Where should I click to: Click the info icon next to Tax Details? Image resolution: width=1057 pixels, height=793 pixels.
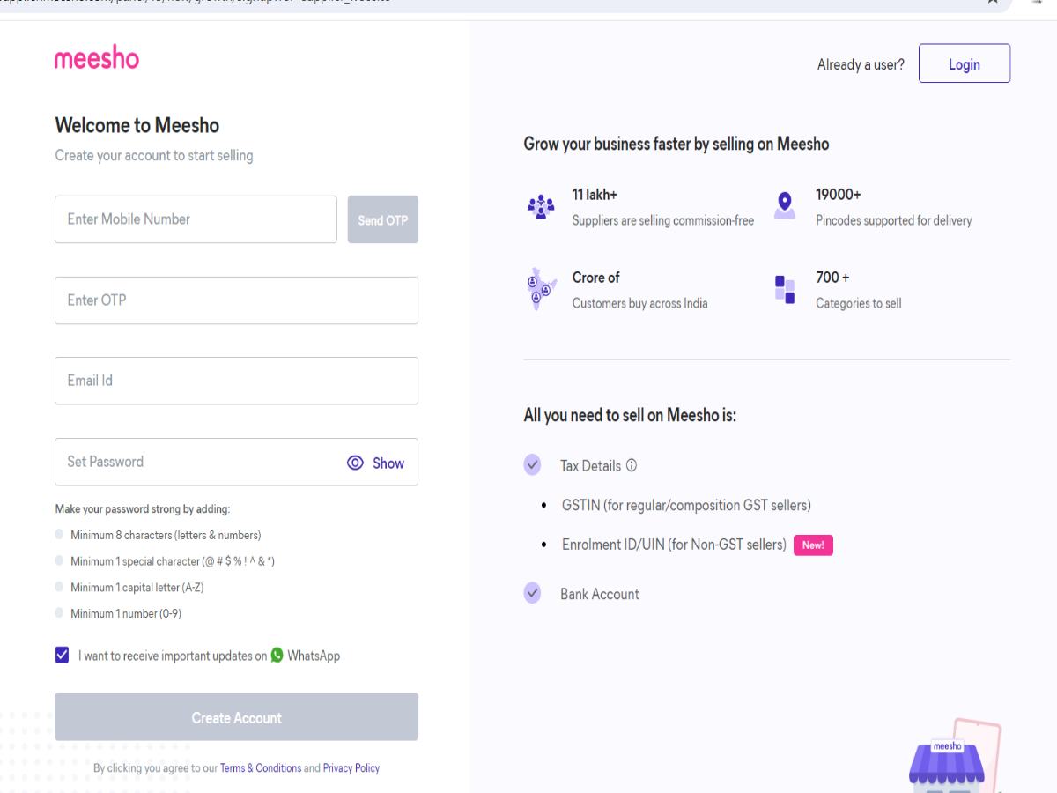[632, 465]
